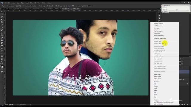The image size is (191, 107).
Task: Open the File menu
Action: [x=5, y=3]
